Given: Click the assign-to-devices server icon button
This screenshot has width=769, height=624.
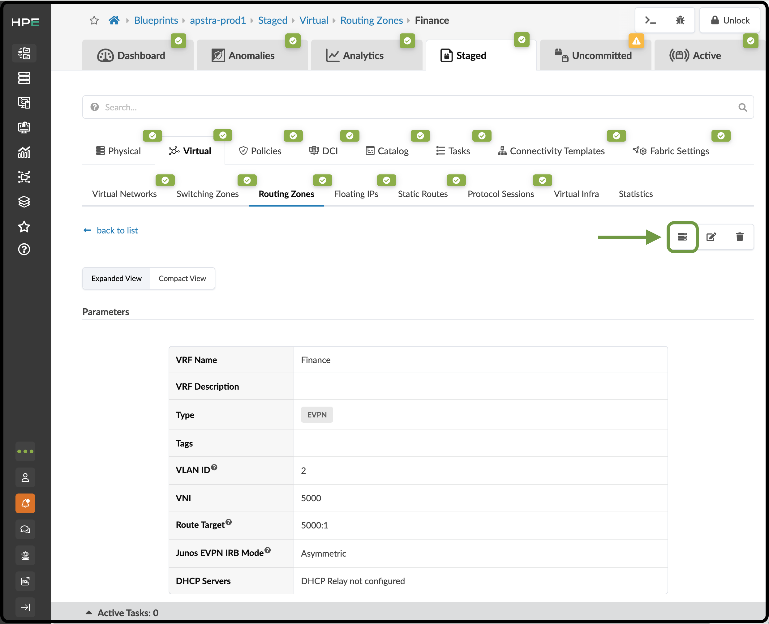Looking at the screenshot, I should point(682,237).
